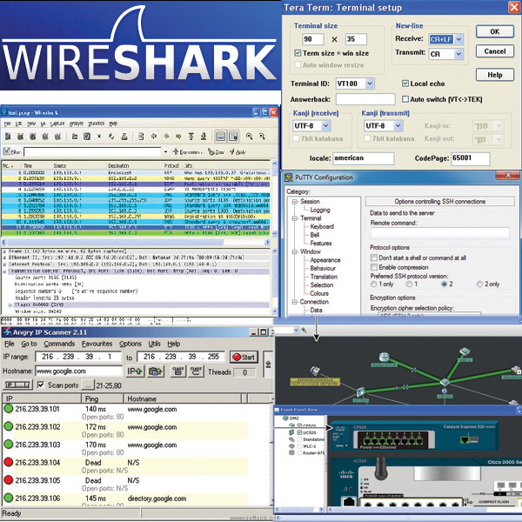This screenshot has height=522, width=522.
Task: Check Don't start a shell or command
Action: coord(374,258)
